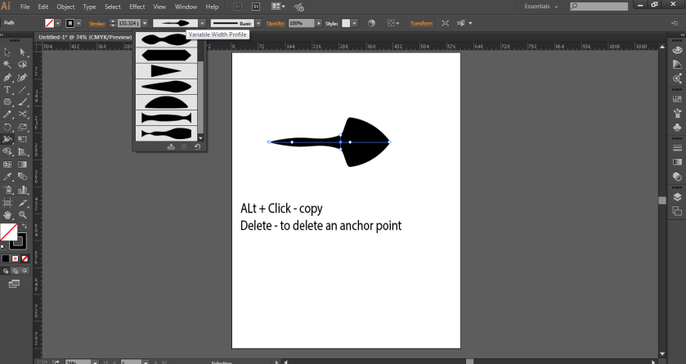Collapse the Variable Width Profile dropdown
This screenshot has width=686, height=364.
pos(202,23)
